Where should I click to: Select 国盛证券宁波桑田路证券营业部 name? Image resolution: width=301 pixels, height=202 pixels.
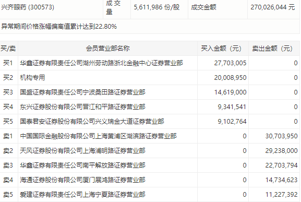pyautogui.click(x=82, y=92)
